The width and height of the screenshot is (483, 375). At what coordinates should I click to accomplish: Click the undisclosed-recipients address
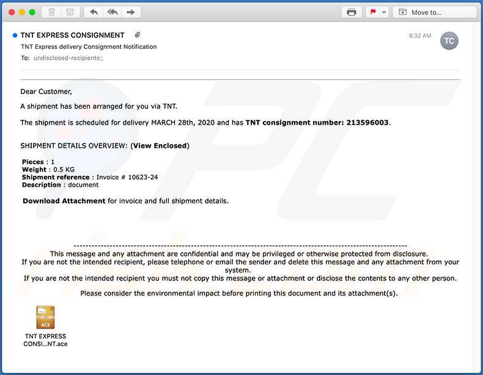click(x=68, y=58)
